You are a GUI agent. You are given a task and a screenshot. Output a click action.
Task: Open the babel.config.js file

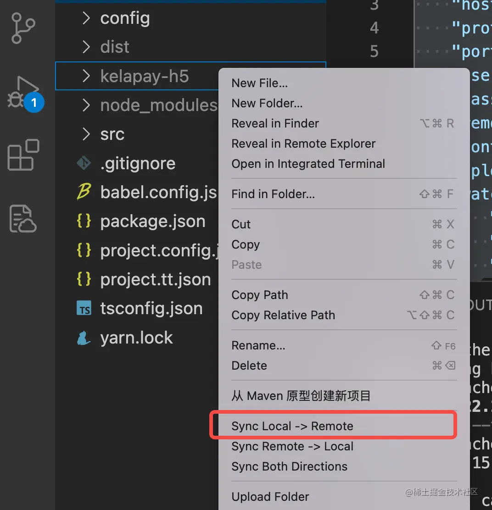[158, 193]
